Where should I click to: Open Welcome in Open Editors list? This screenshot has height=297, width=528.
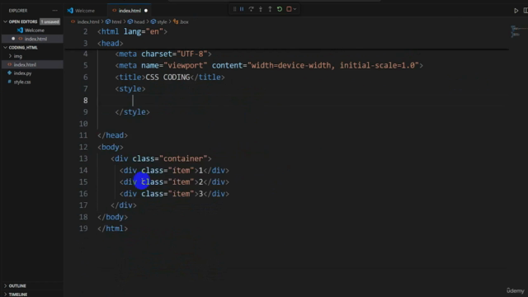click(34, 30)
